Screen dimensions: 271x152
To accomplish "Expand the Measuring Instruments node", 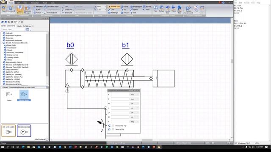I will coord(3,52).
